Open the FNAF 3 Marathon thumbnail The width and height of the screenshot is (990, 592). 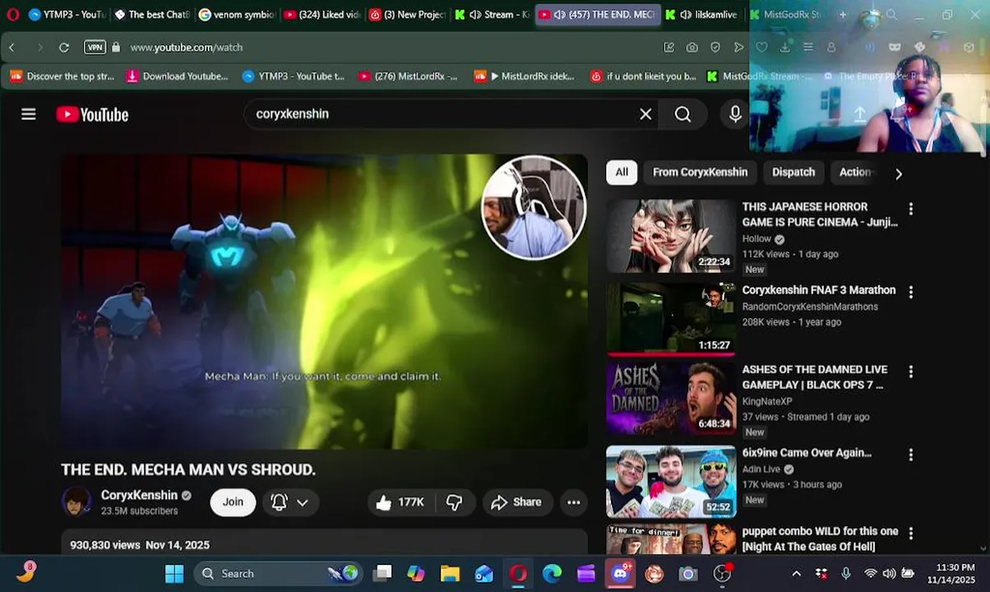click(x=671, y=319)
